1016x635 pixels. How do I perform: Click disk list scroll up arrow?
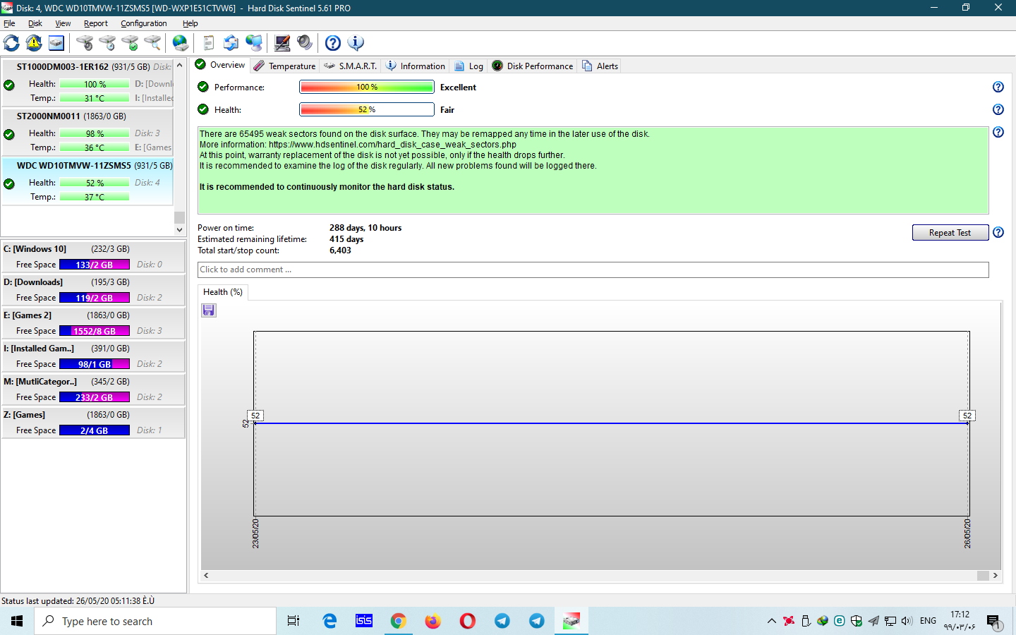[x=179, y=65]
